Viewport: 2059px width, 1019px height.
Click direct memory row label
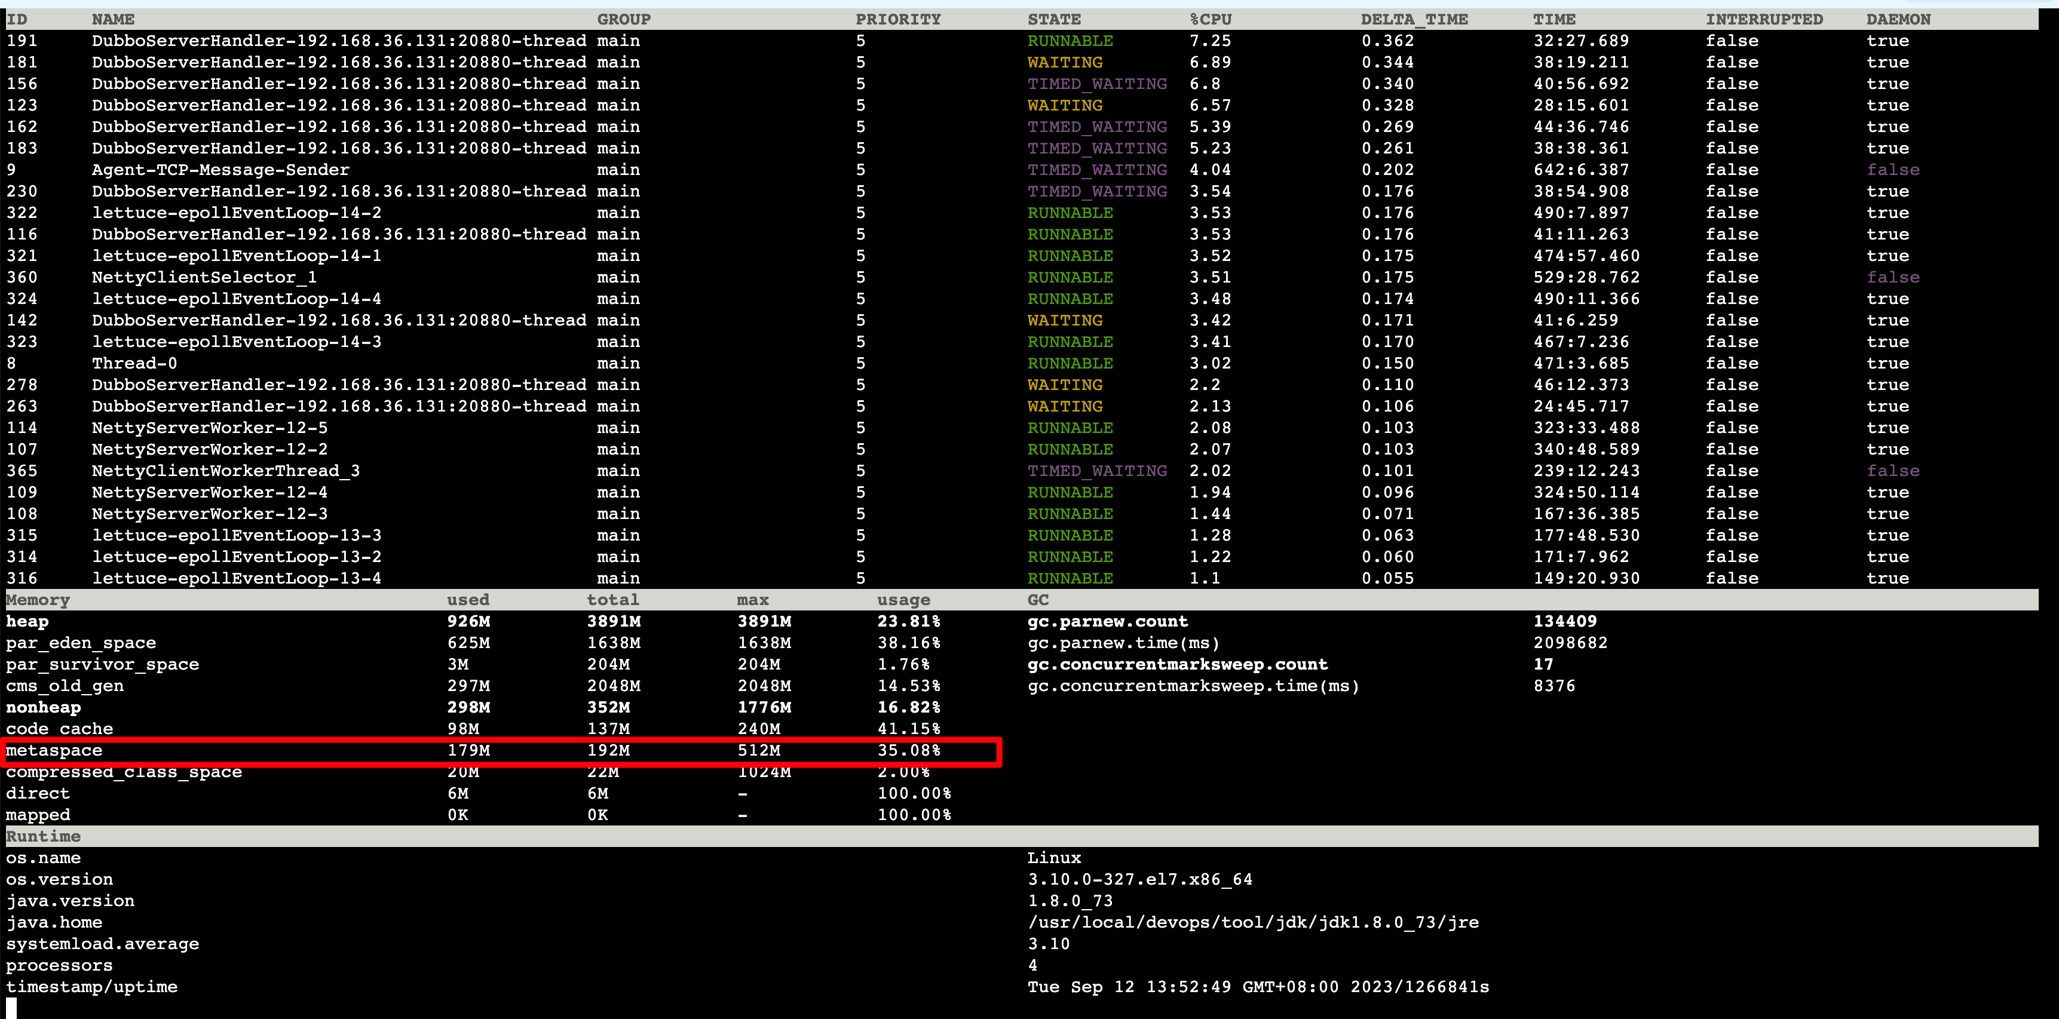(38, 794)
